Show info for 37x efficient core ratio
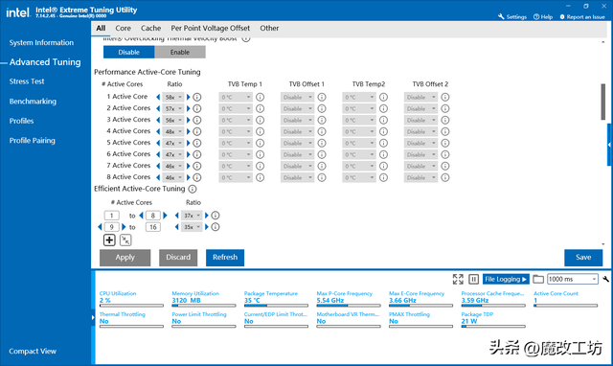Image resolution: width=613 pixels, height=366 pixels. pos(215,216)
